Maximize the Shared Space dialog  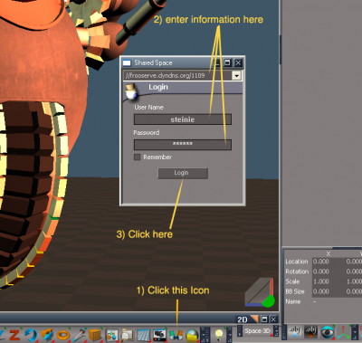coord(227,62)
